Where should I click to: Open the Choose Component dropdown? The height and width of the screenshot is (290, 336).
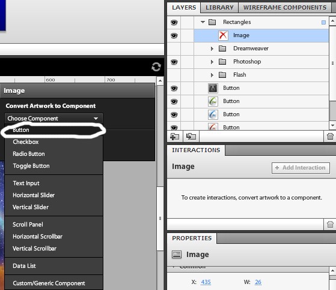coord(53,118)
